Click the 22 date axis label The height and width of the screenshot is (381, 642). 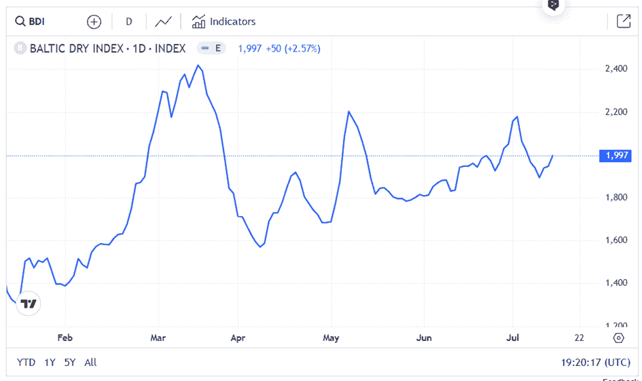[x=579, y=338]
